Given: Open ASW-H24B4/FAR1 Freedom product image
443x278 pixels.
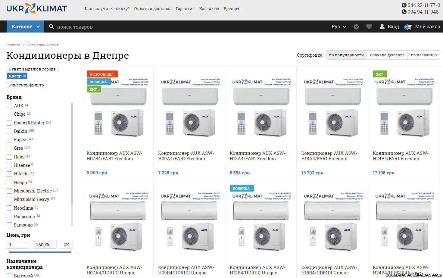Looking at the screenshot, I should [404, 107].
